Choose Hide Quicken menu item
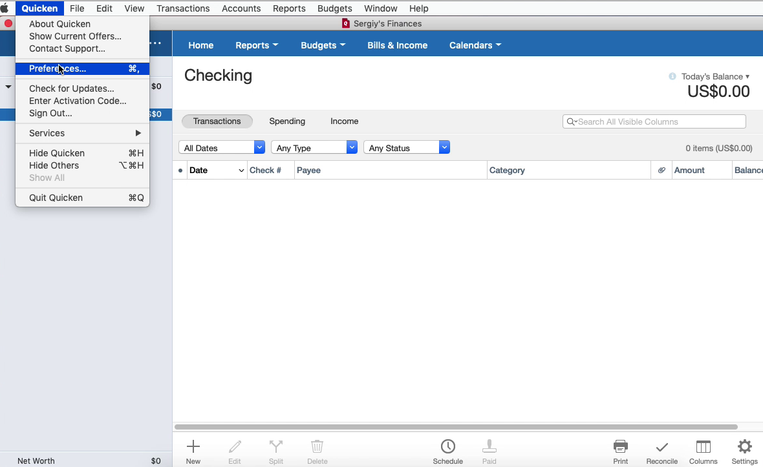The width and height of the screenshot is (763, 467). [x=83, y=153]
